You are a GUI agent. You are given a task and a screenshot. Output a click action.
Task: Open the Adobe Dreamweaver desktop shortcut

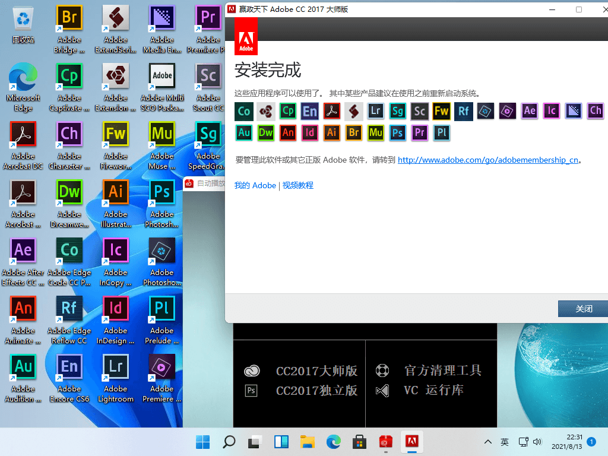[x=69, y=204]
